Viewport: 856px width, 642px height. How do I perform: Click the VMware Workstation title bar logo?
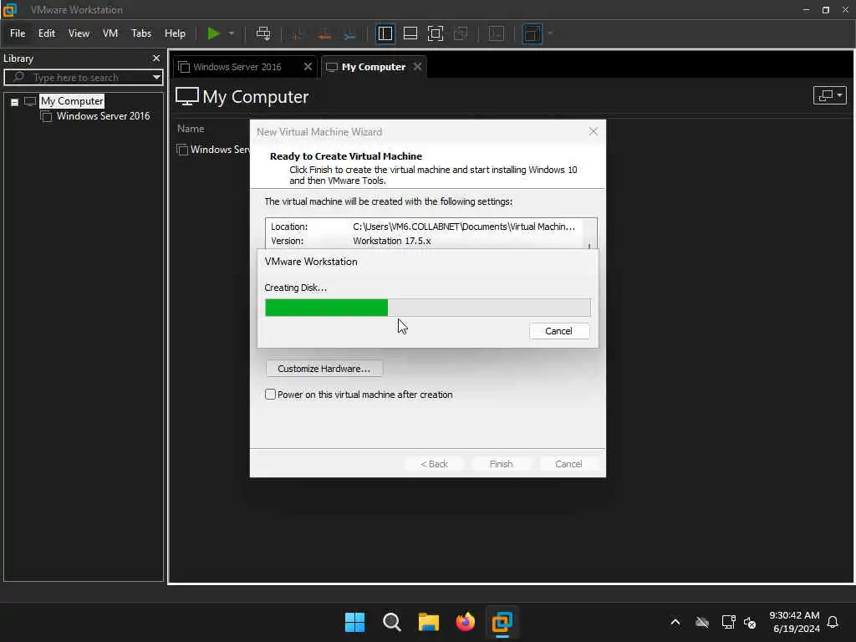coord(10,10)
